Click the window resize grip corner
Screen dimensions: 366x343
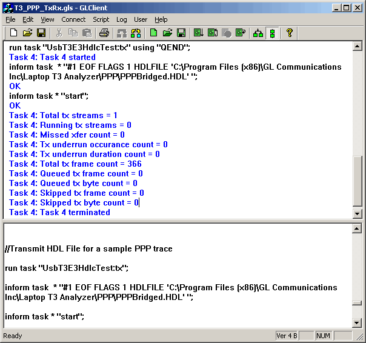(x=360, y=337)
